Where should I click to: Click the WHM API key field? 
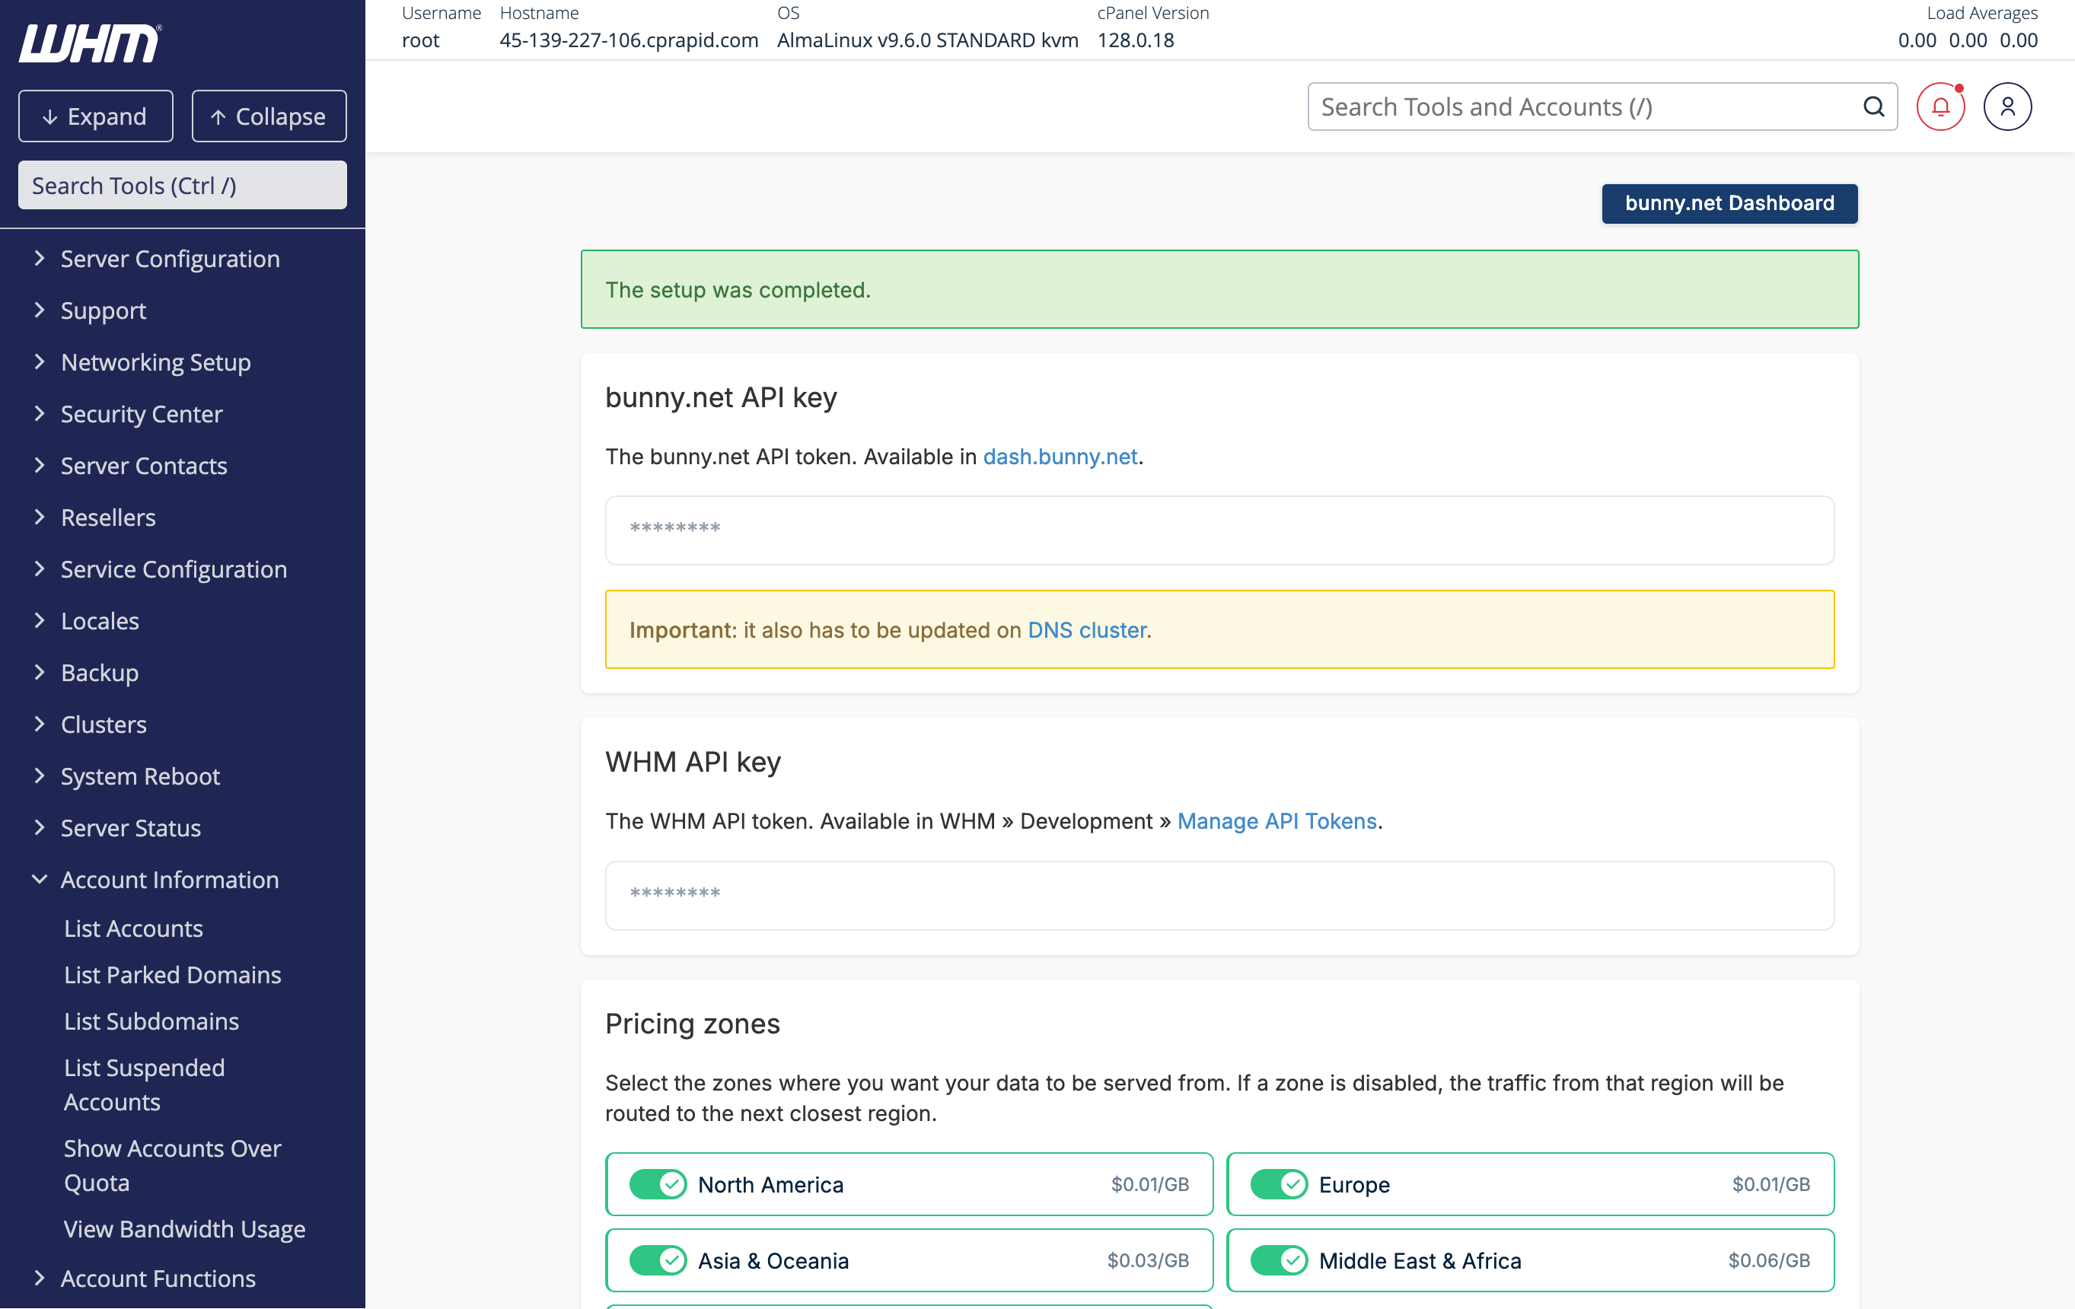[x=1219, y=895]
